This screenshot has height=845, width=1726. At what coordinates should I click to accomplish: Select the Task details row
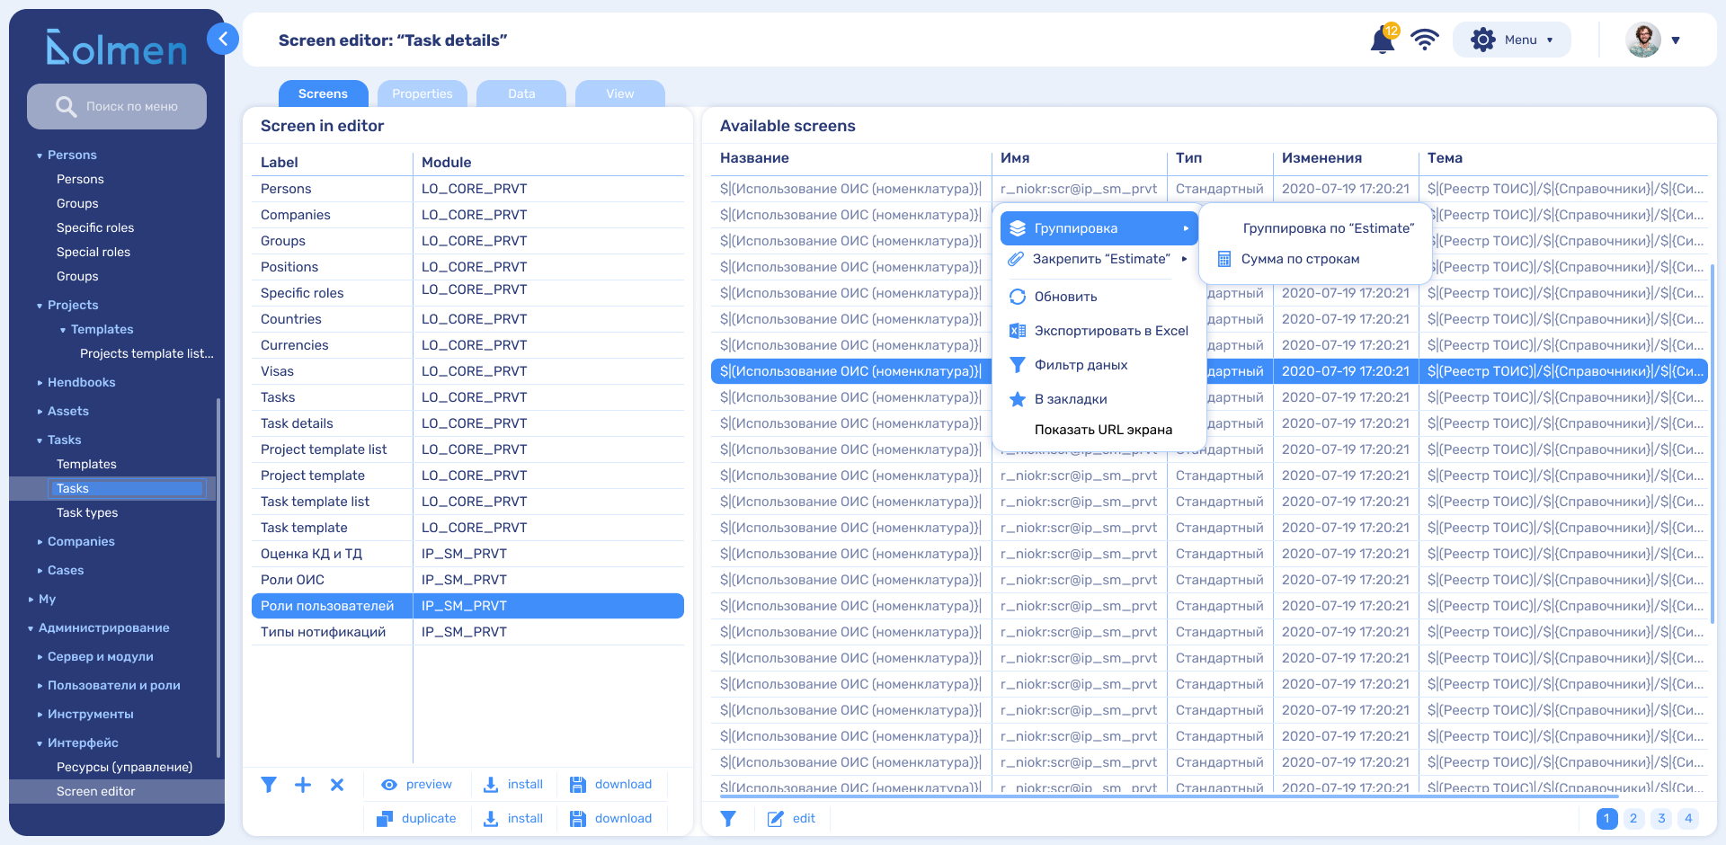467,423
